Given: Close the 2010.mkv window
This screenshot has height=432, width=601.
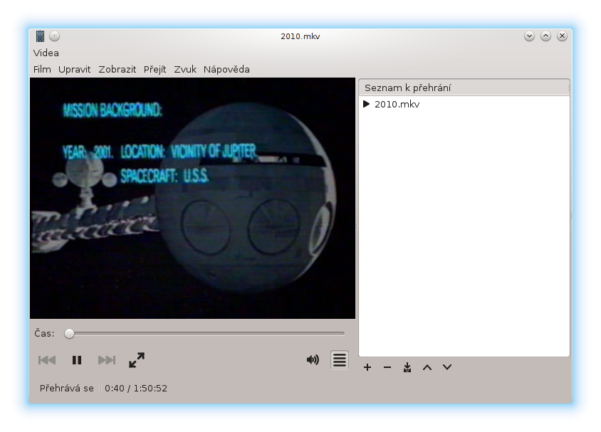Looking at the screenshot, I should (563, 36).
